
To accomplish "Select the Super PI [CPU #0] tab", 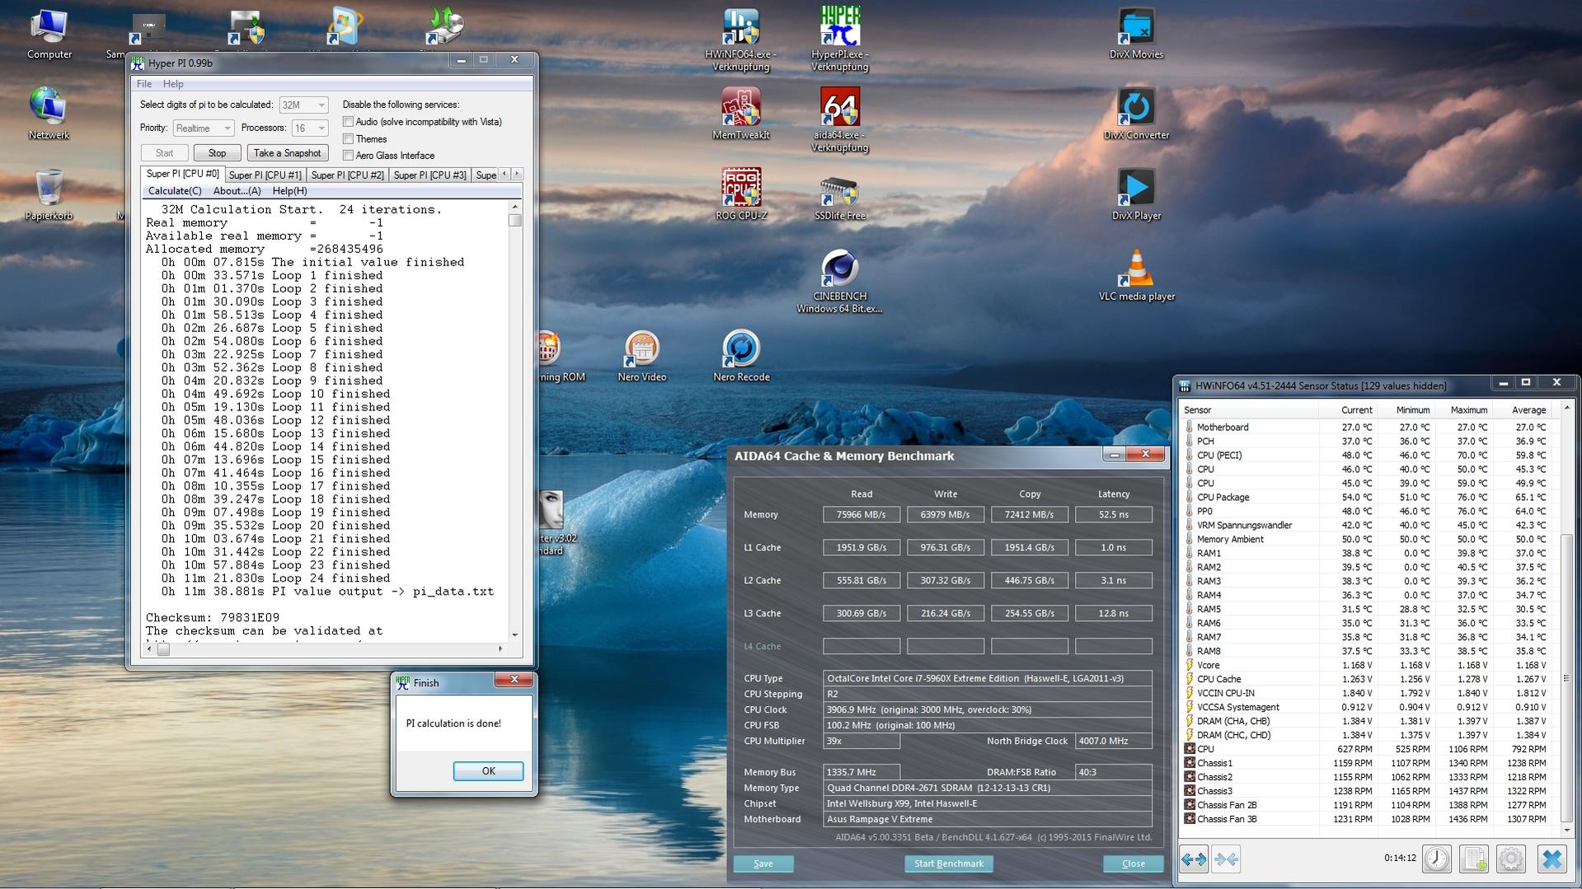I will [x=182, y=174].
